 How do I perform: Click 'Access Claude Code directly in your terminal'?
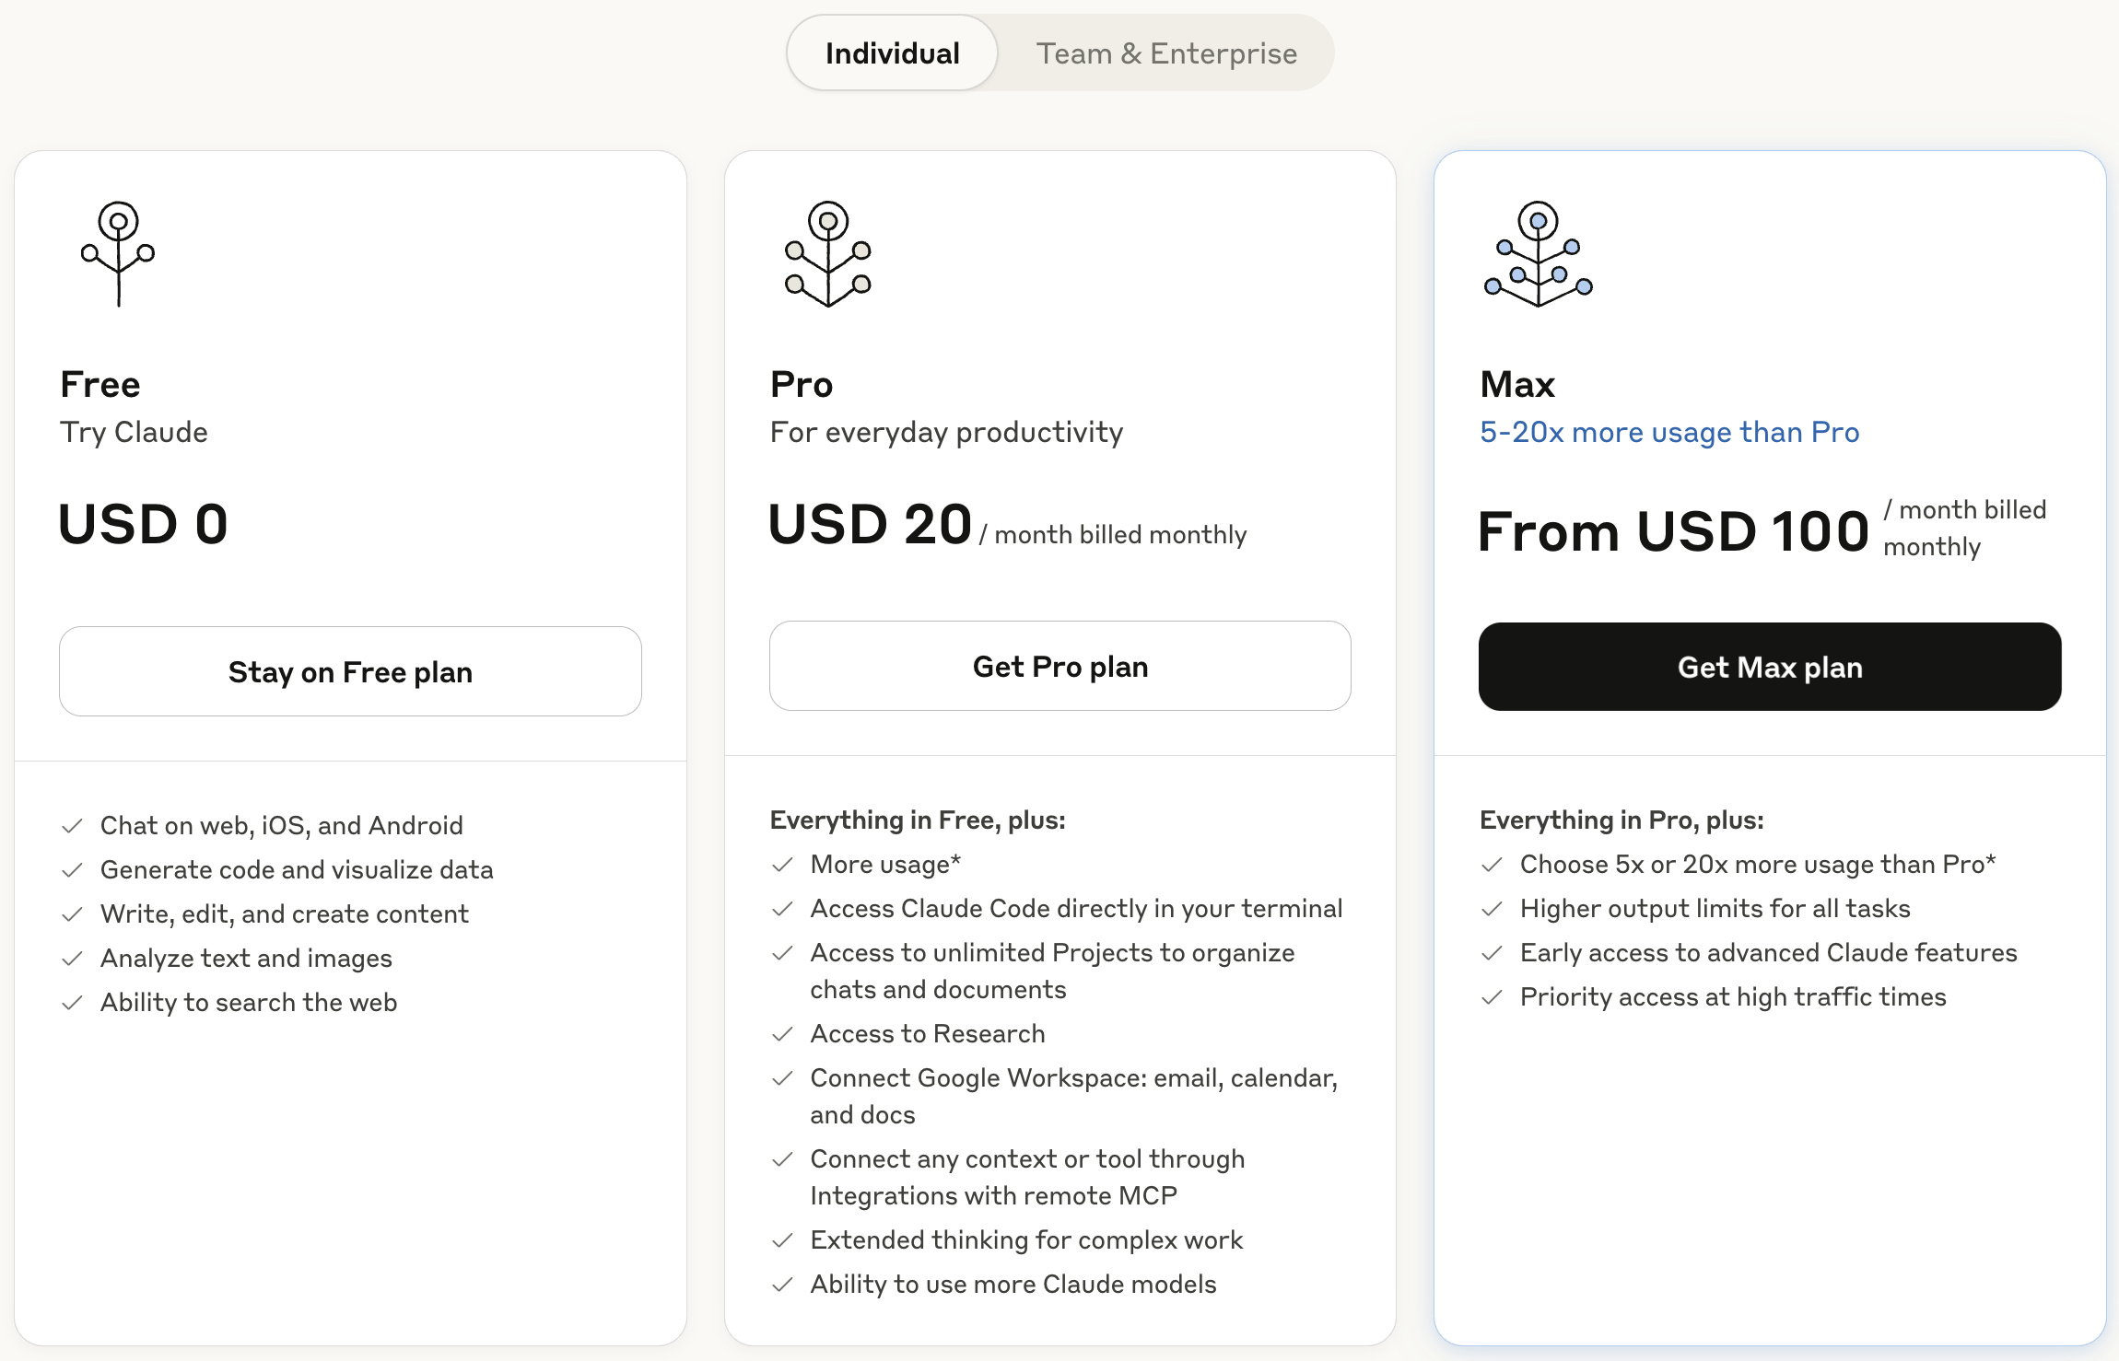pyautogui.click(x=1076, y=909)
